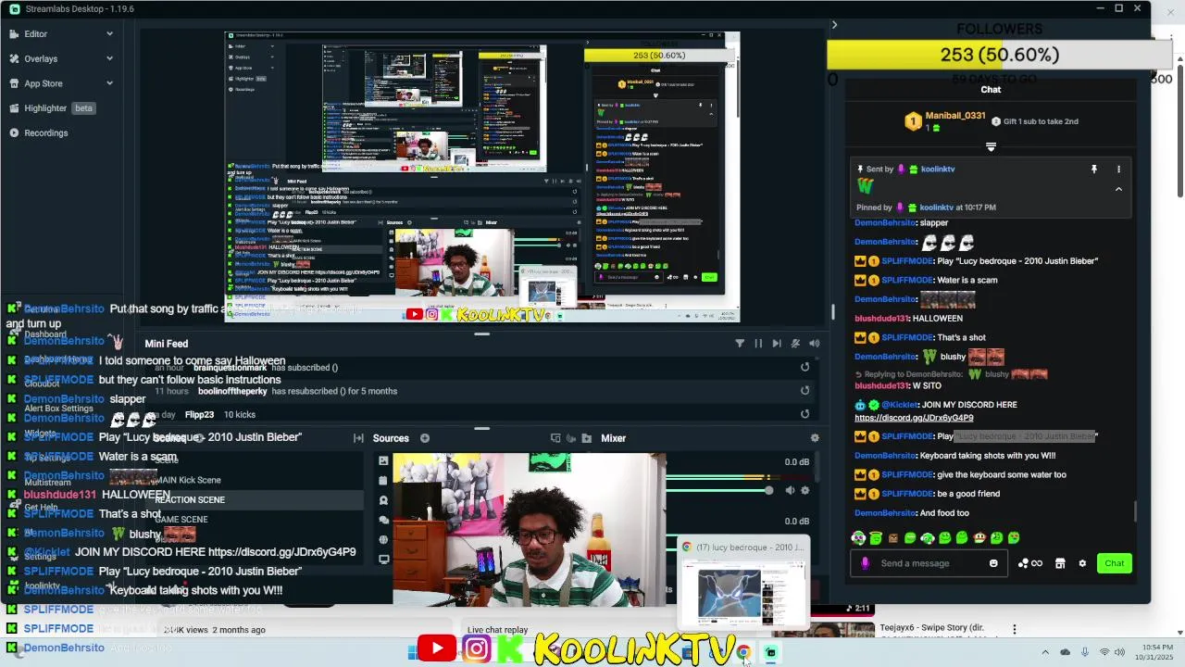Click the image source icon in Sources list
Image resolution: width=1185 pixels, height=667 pixels.
[x=383, y=460]
